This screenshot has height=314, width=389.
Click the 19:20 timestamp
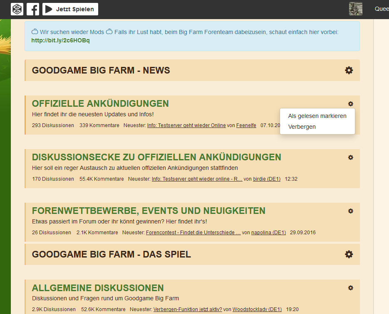[x=292, y=309]
